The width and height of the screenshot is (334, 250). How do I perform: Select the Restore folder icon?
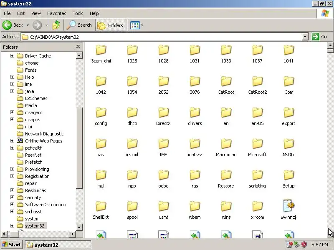[226, 175]
